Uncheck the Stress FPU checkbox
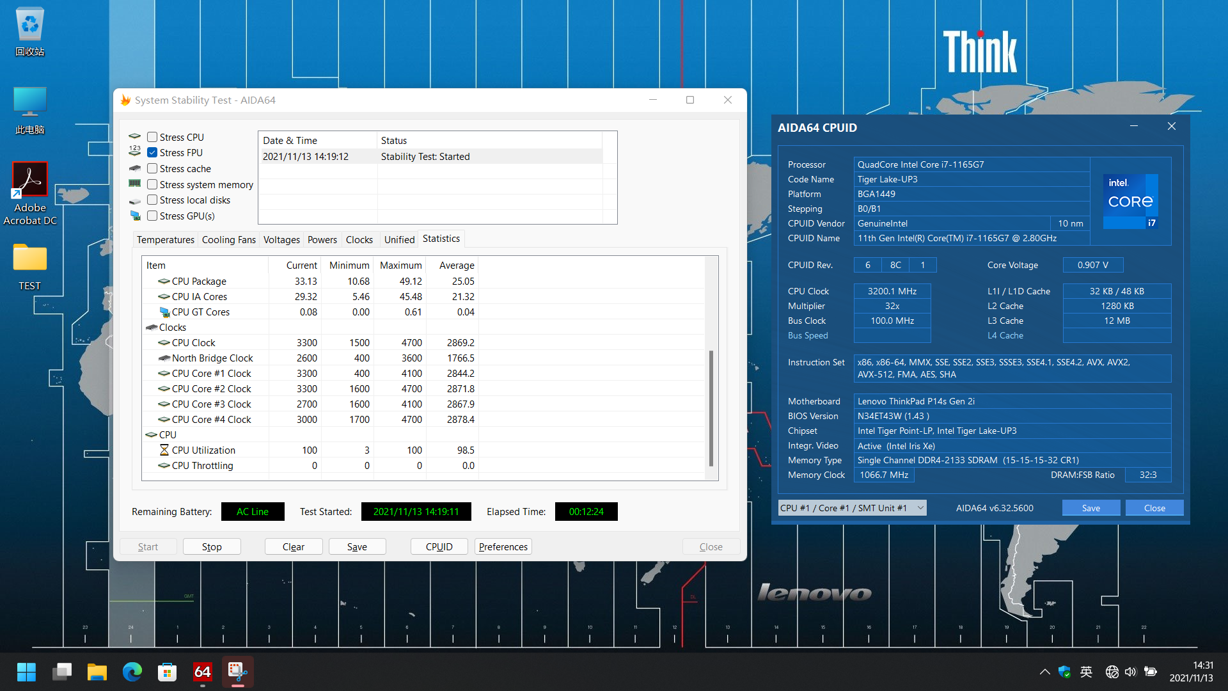 pos(152,152)
